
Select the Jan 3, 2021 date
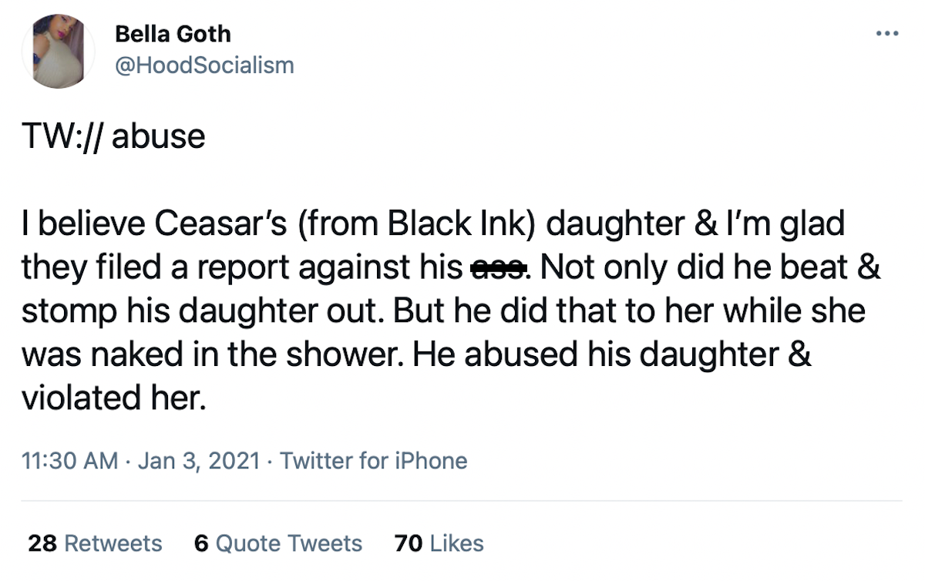(200, 461)
